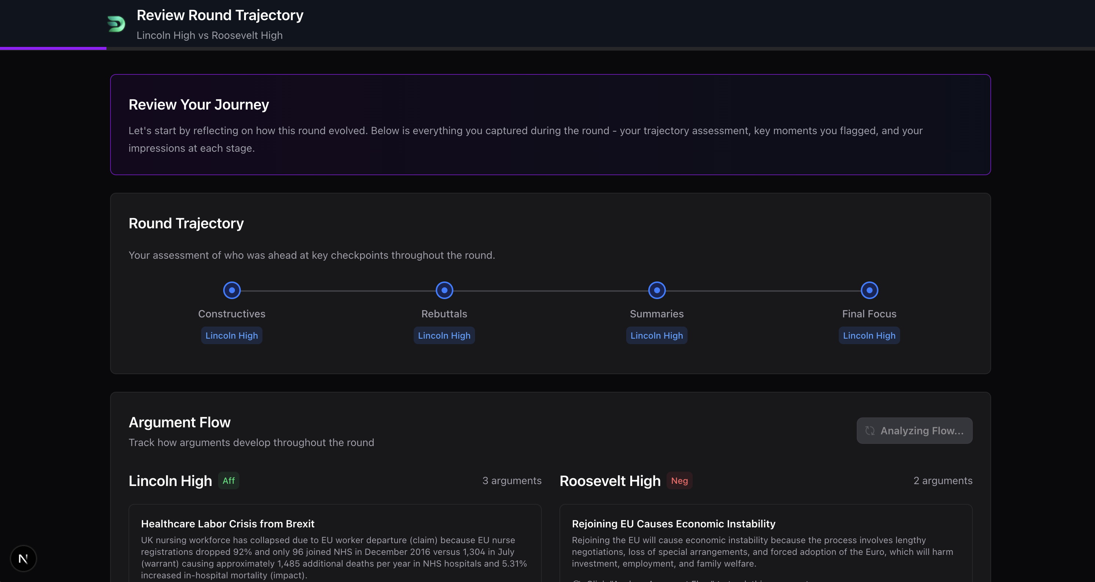Click Lincoln High badge under Rebuttals
The height and width of the screenshot is (582, 1095).
click(444, 335)
